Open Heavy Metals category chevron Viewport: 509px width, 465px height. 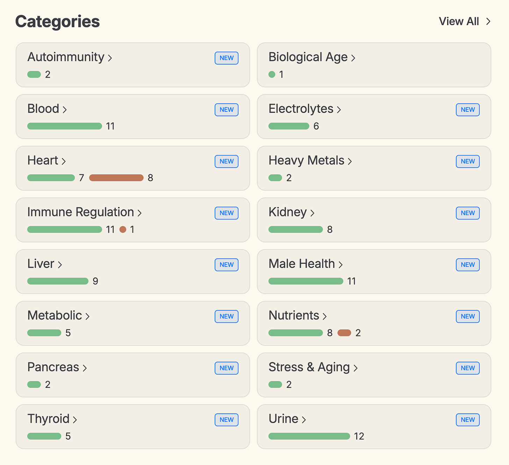pos(350,161)
